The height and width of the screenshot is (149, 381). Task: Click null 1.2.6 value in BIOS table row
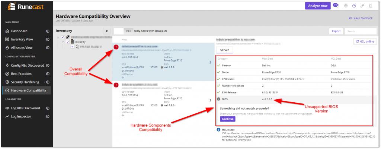268,99
